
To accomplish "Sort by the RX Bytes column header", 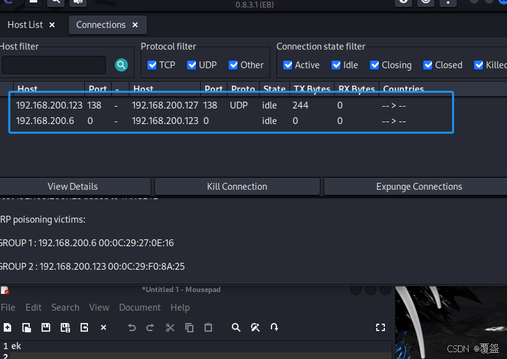I will pyautogui.click(x=356, y=89).
